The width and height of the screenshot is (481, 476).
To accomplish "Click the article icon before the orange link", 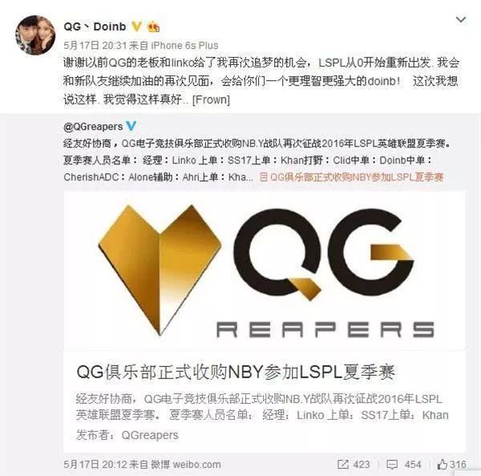I will click(x=264, y=177).
